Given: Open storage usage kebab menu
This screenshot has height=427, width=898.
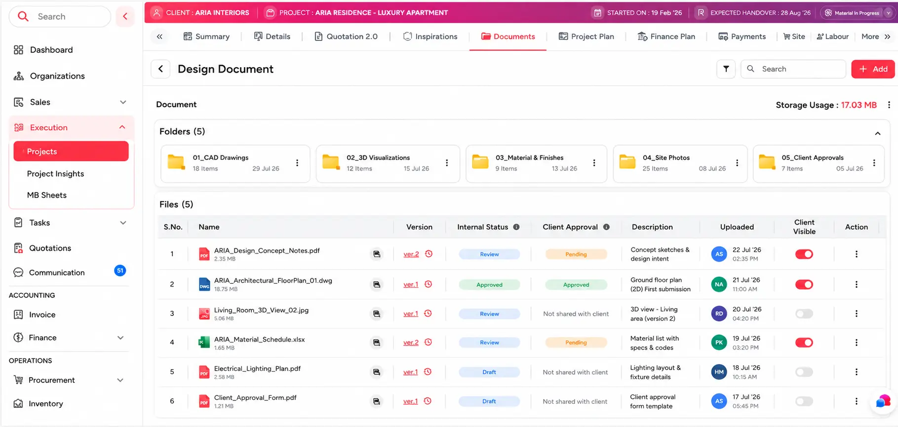Looking at the screenshot, I should coord(889,105).
